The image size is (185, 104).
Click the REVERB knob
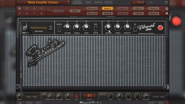coord(108,27)
